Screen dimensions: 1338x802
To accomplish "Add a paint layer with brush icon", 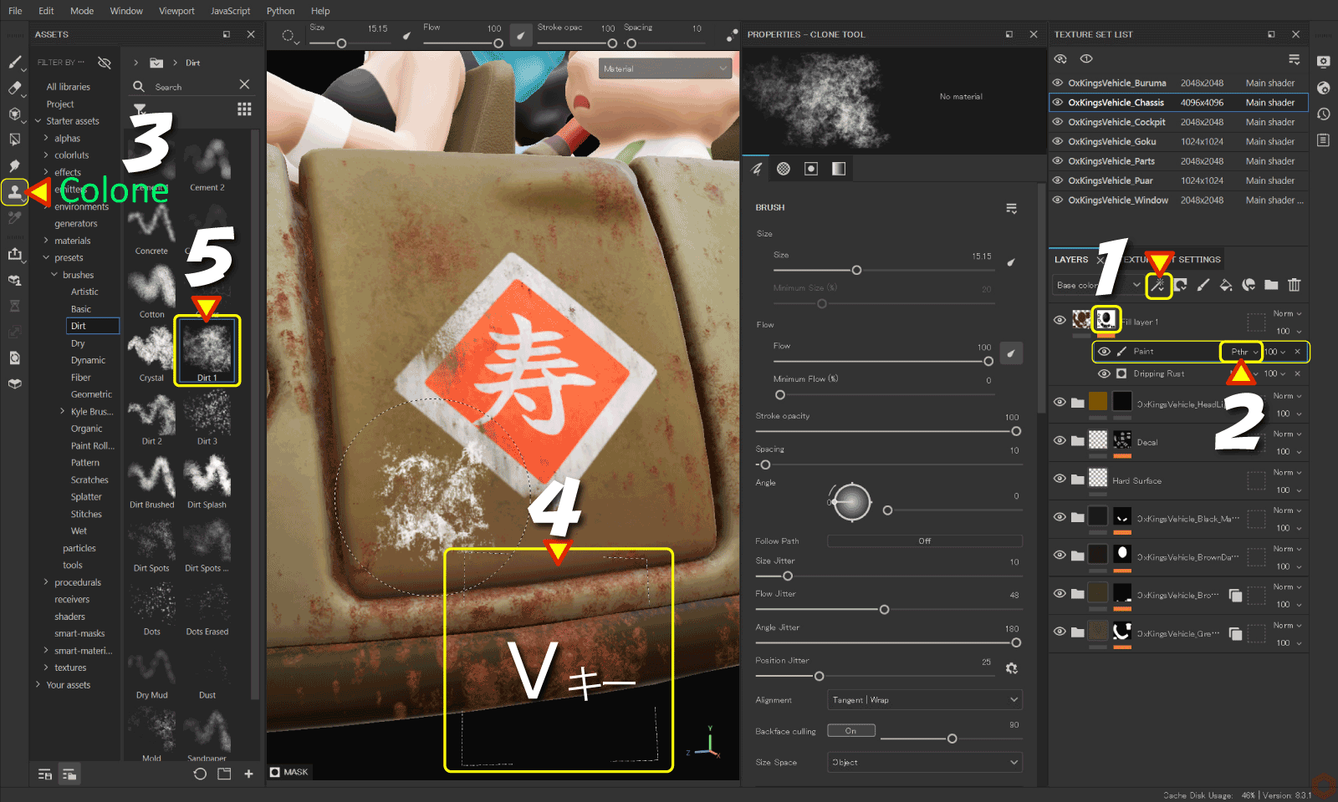I will coord(1203,285).
